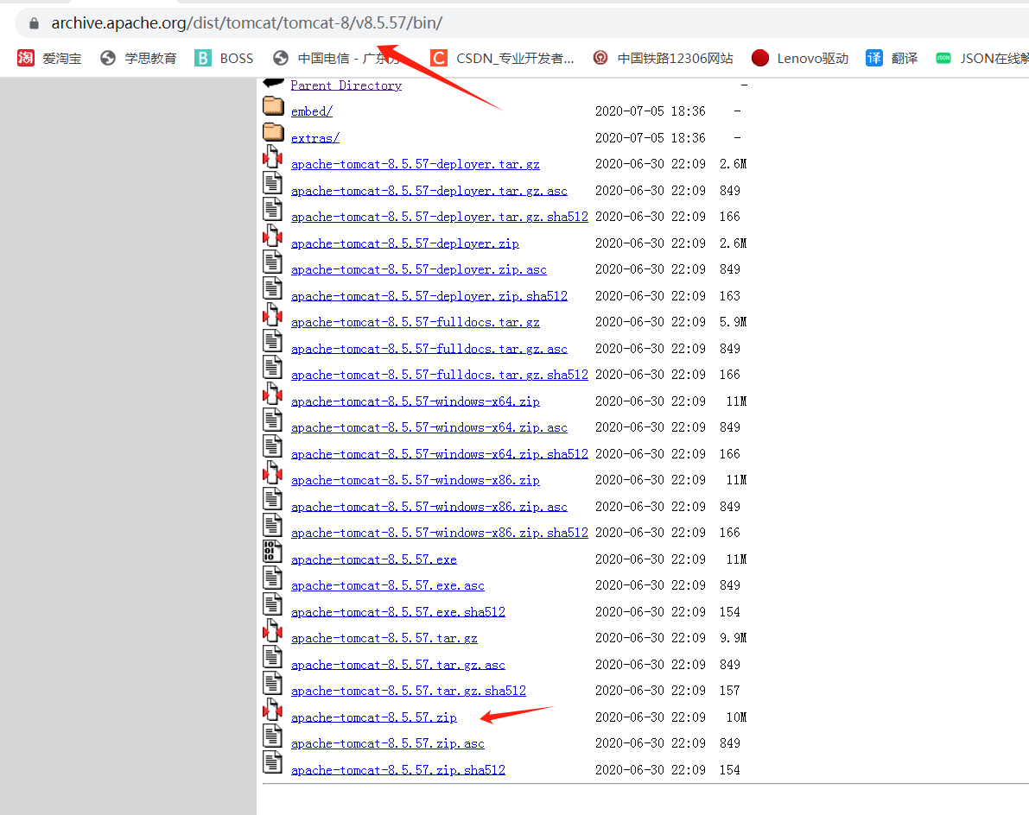
Task: Download apache-tomcat-8.5.57-windows-x86.zip
Action: [415, 481]
